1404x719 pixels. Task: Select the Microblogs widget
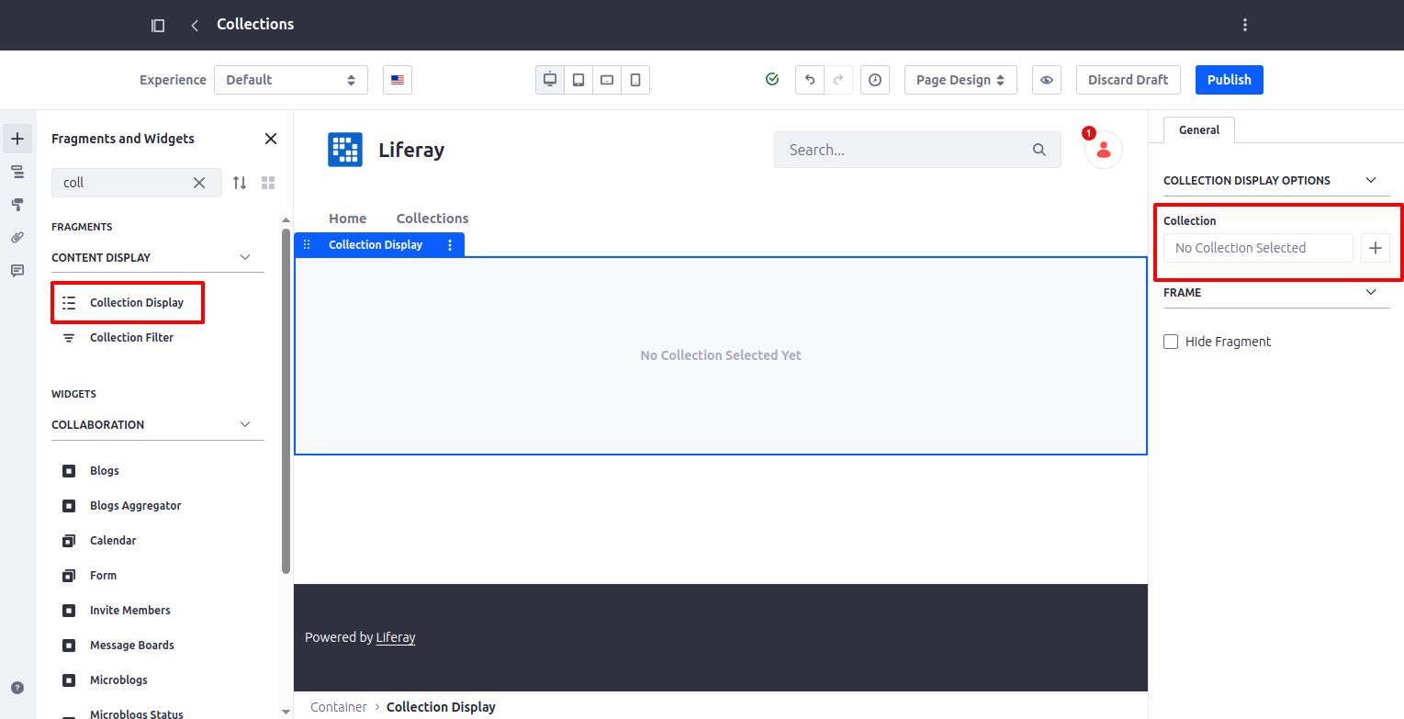click(x=118, y=680)
